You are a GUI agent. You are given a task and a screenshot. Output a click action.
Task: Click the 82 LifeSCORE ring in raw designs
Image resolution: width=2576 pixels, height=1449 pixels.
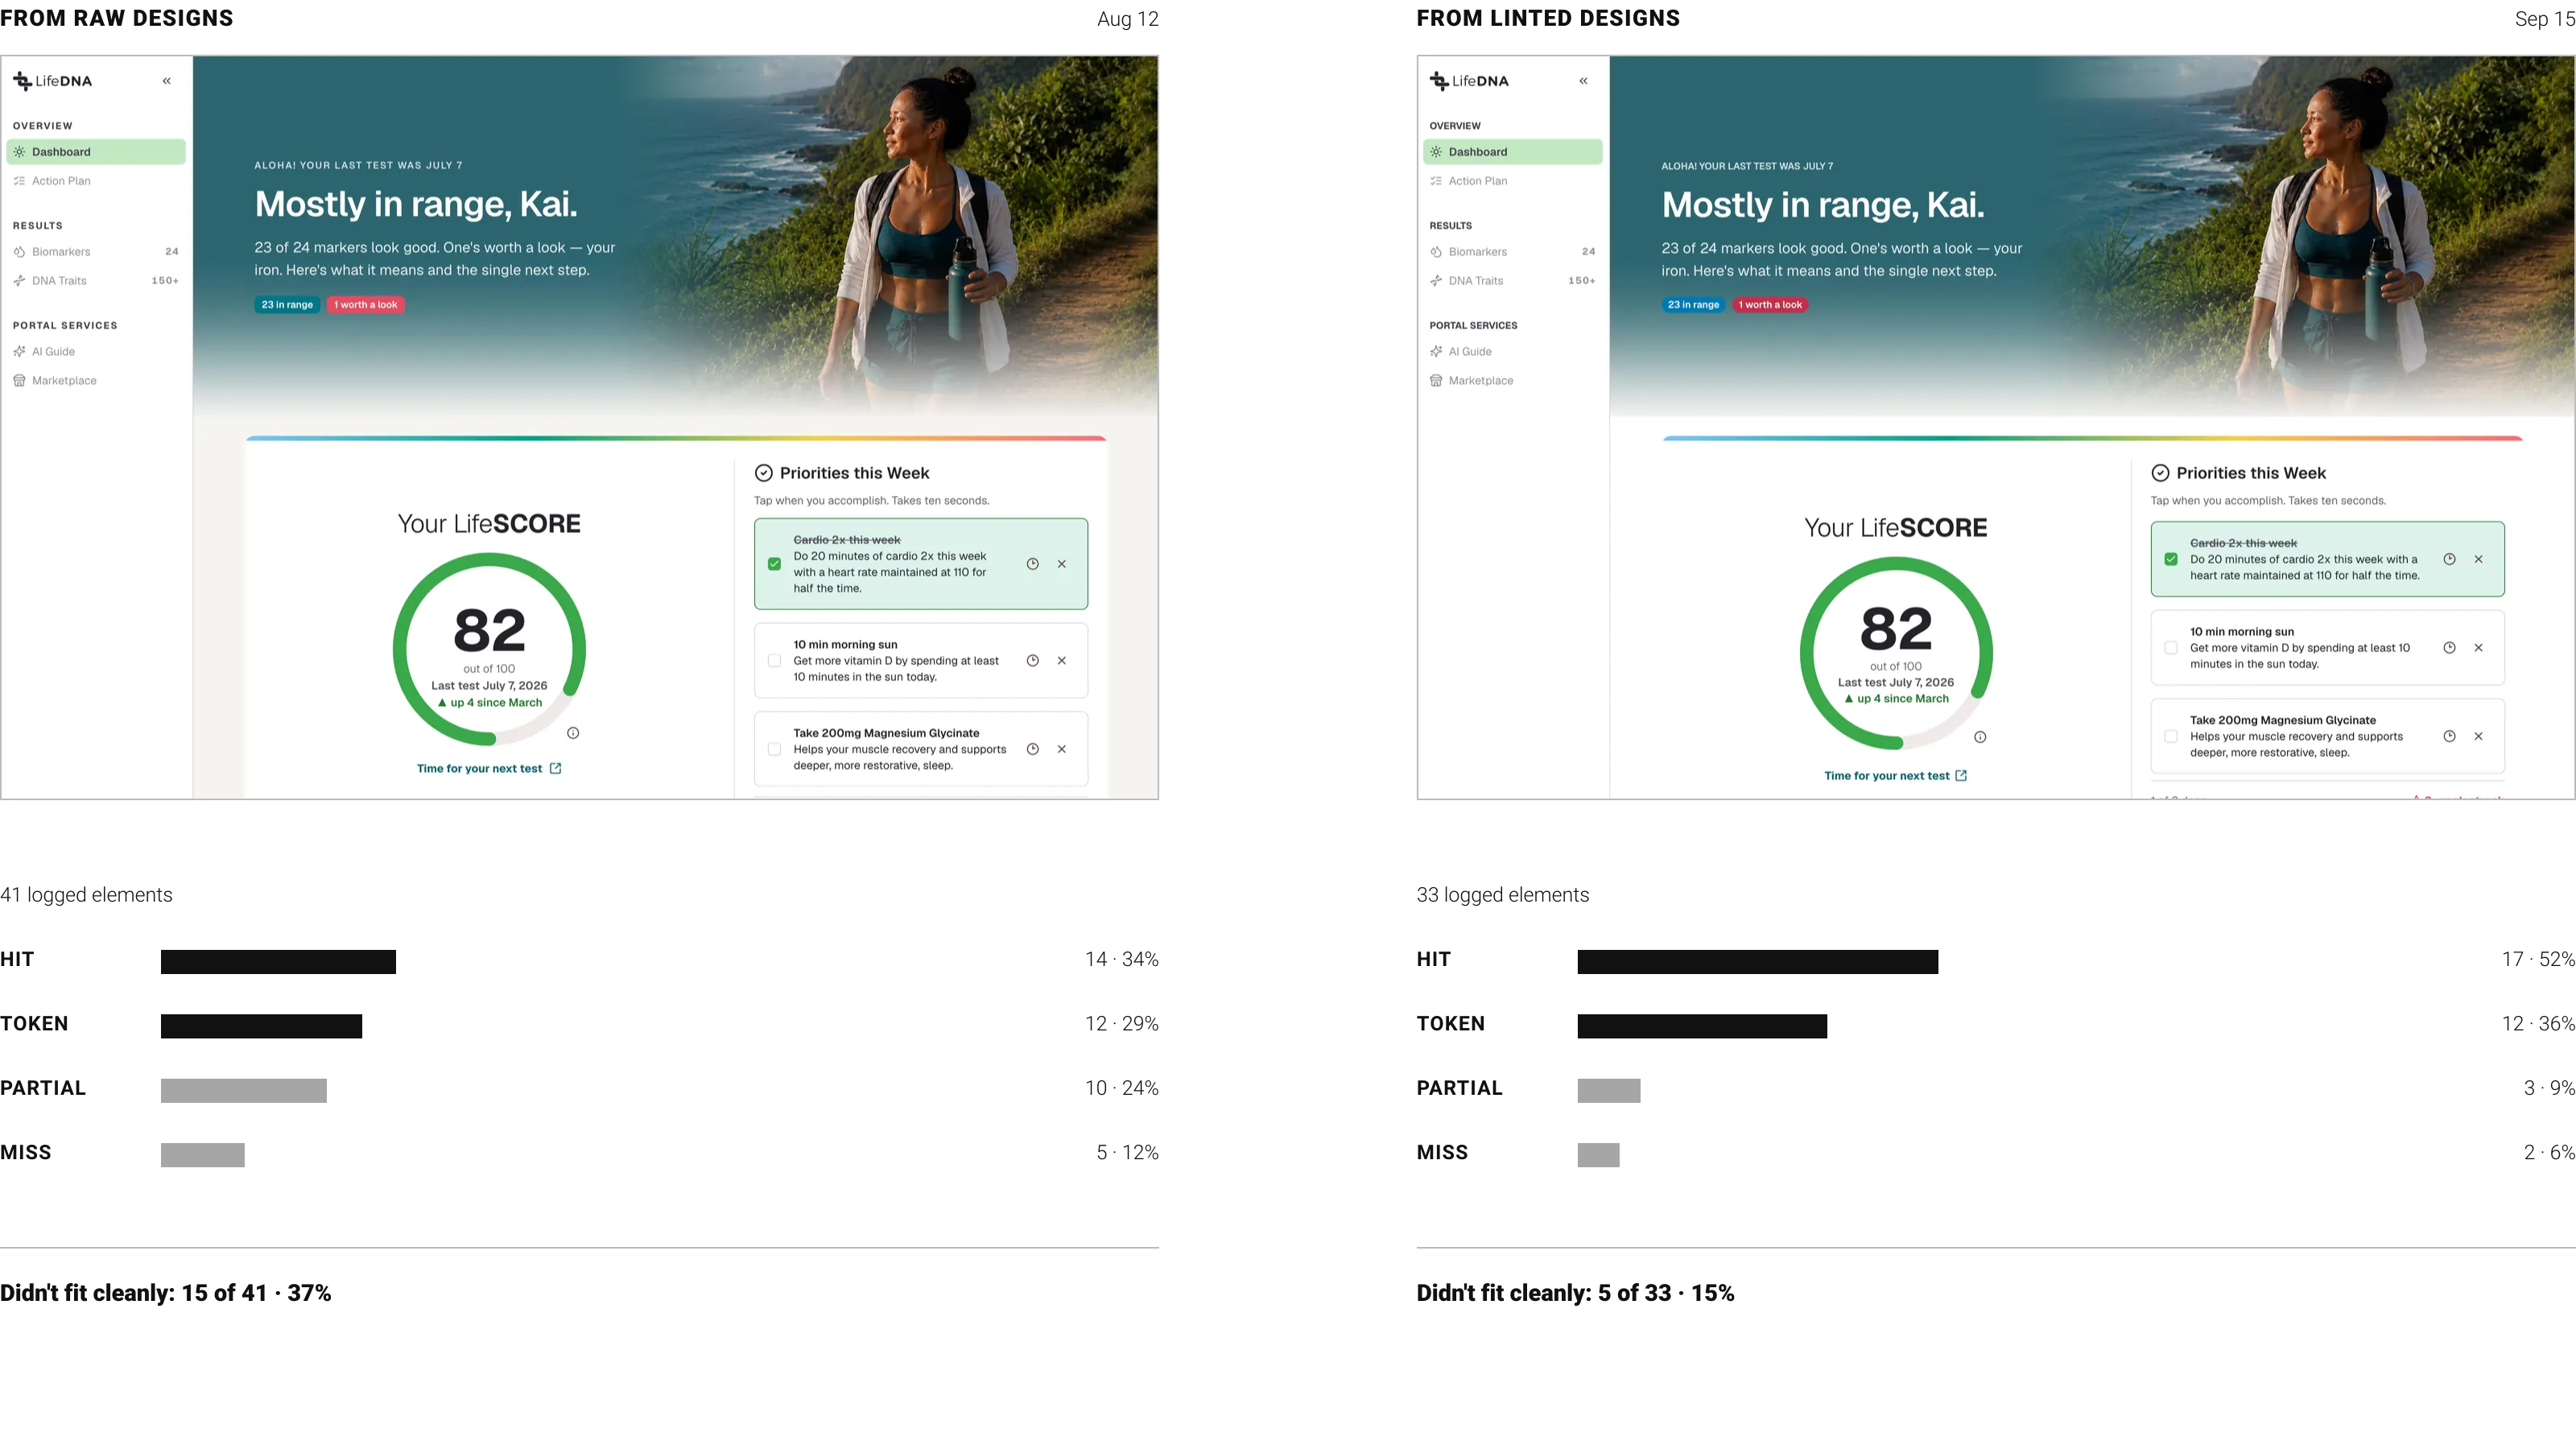click(489, 649)
